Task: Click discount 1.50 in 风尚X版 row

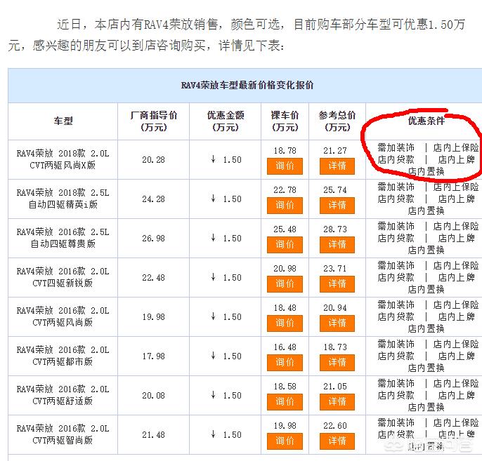Action: 226,159
